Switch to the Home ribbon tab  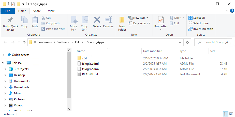pos(22,11)
